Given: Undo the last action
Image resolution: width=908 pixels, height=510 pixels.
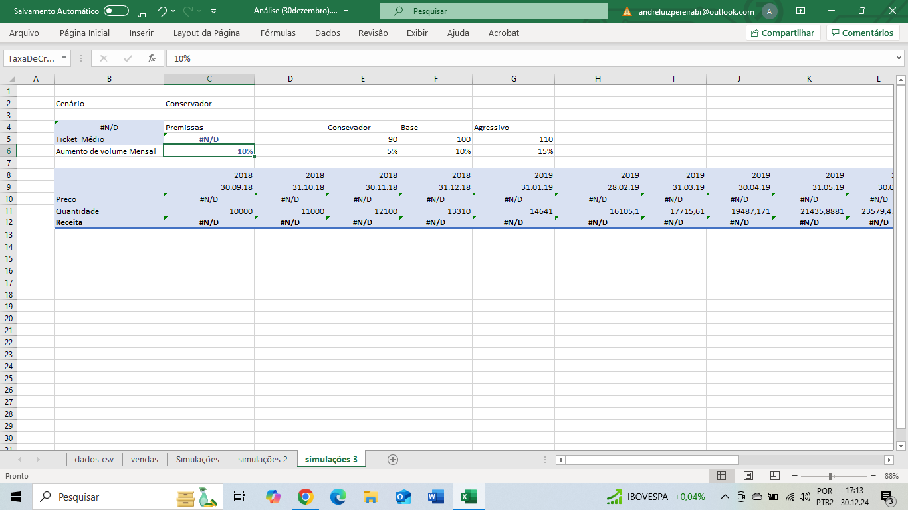Looking at the screenshot, I should click(162, 11).
